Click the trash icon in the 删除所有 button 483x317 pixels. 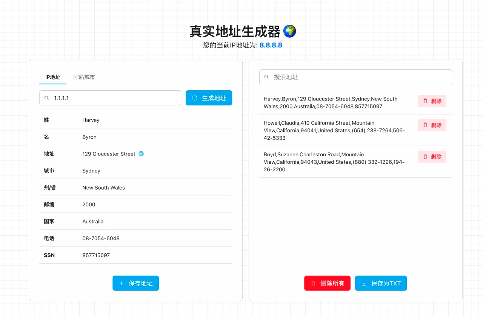tap(313, 283)
